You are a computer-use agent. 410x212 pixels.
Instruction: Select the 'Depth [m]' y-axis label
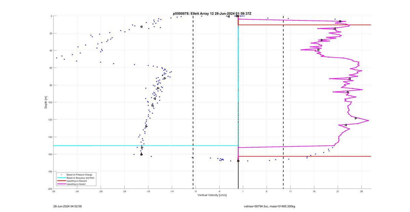pyautogui.click(x=46, y=102)
